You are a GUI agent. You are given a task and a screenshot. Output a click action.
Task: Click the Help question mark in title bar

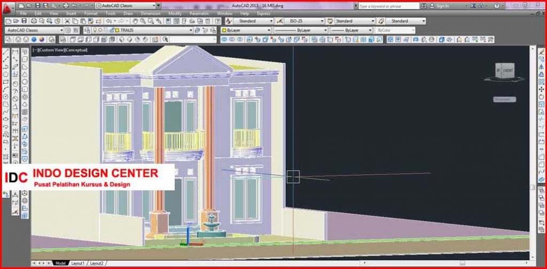click(x=497, y=5)
